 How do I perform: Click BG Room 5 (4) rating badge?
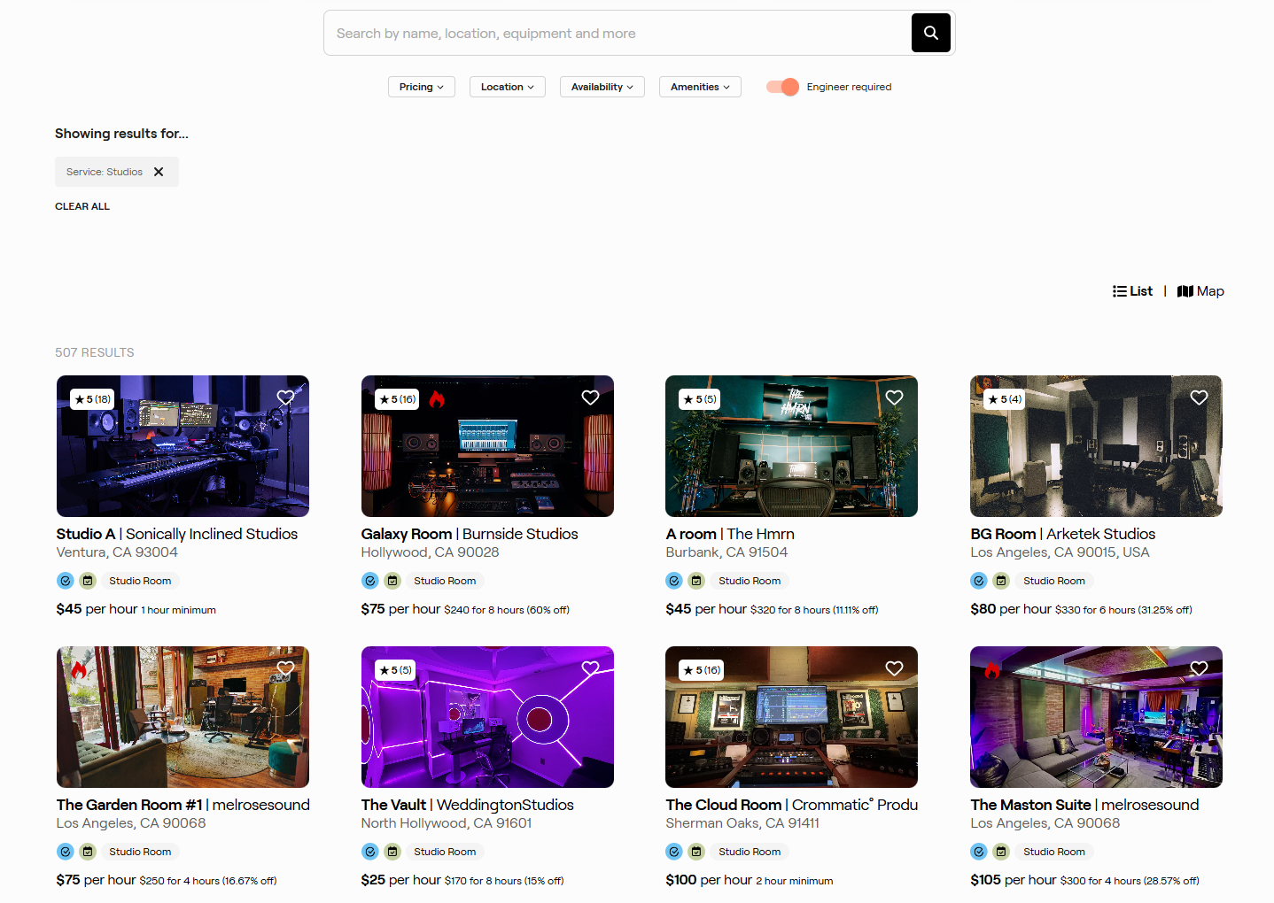click(1004, 399)
